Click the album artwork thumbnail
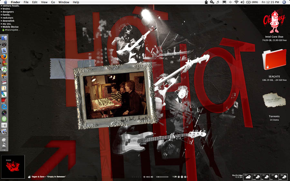This screenshot has height=181, width=290. coord(13,167)
